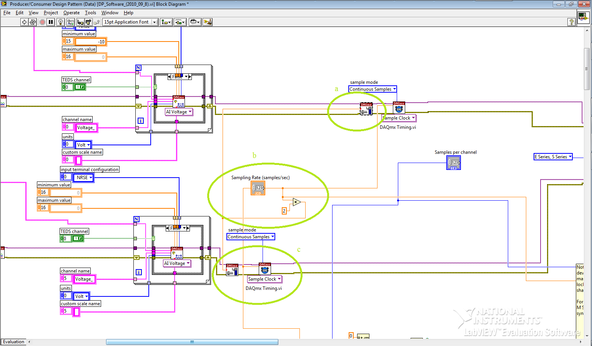The width and height of the screenshot is (592, 346).
Task: Click Samples per channel label
Action: tap(456, 152)
